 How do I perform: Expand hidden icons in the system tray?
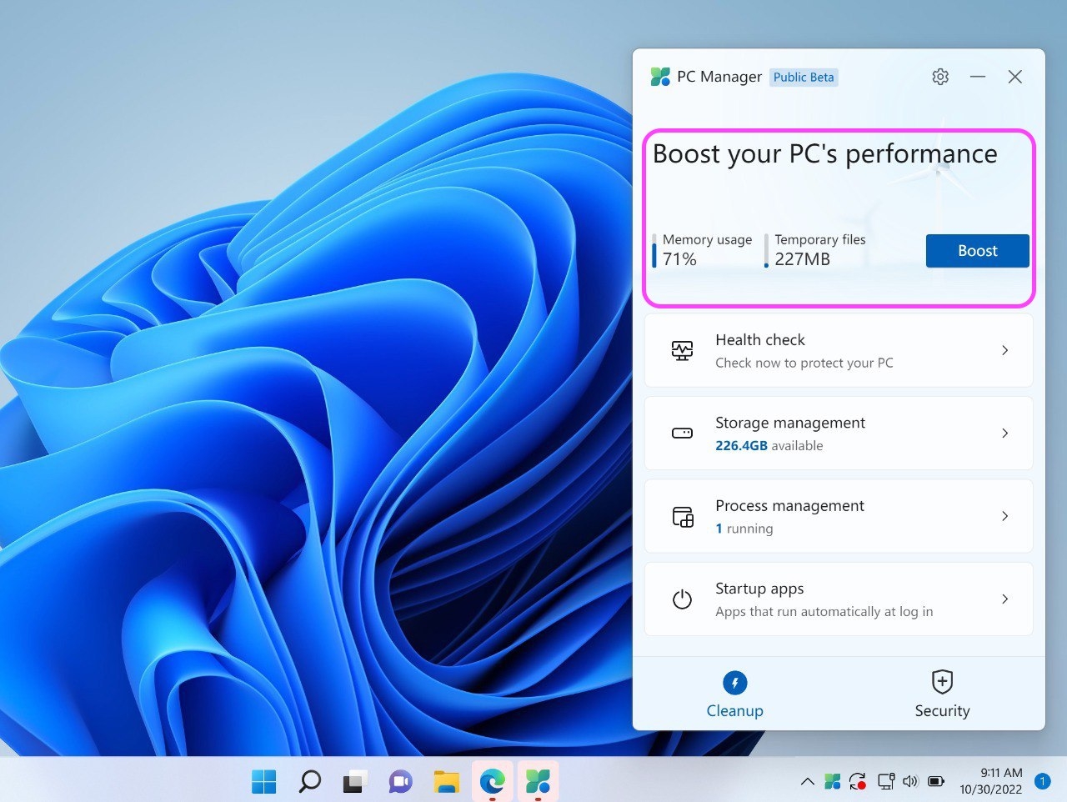(807, 781)
